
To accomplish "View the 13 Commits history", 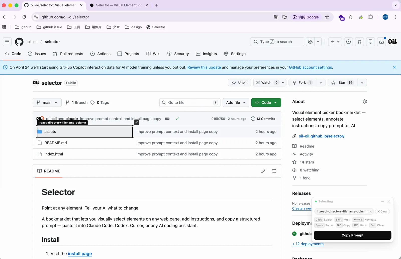I will 263,119.
